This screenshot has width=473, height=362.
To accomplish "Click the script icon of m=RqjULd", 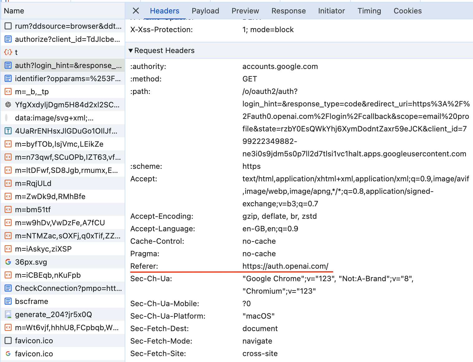I will [x=8, y=183].
